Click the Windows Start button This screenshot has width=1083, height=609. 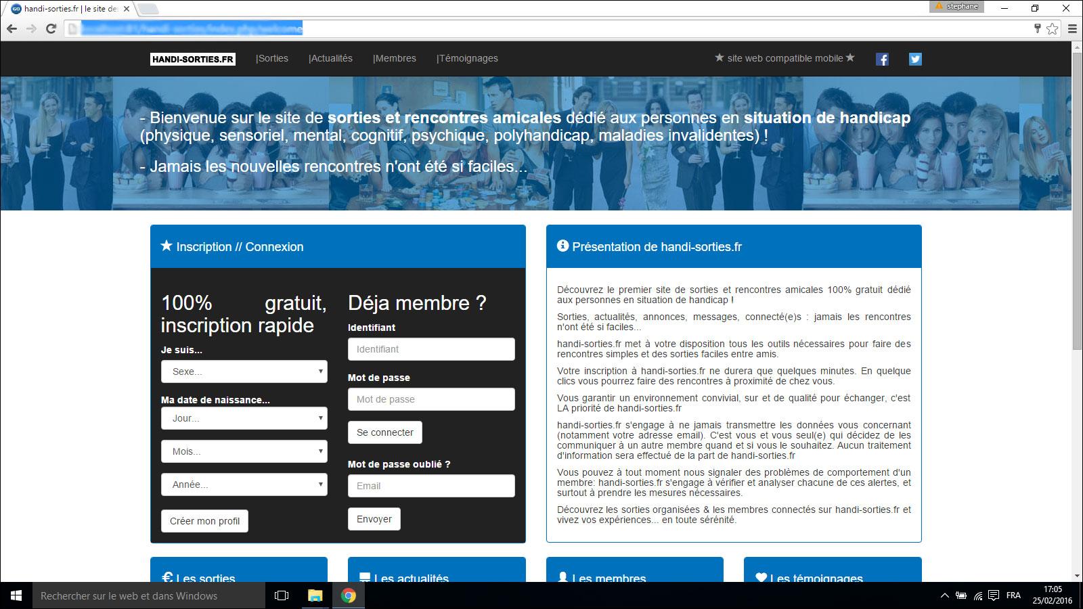16,595
